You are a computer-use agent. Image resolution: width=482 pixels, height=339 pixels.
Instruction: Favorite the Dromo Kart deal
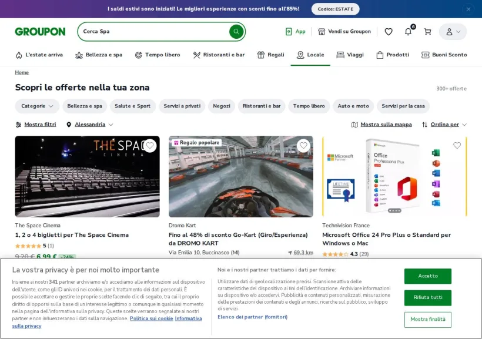303,145
